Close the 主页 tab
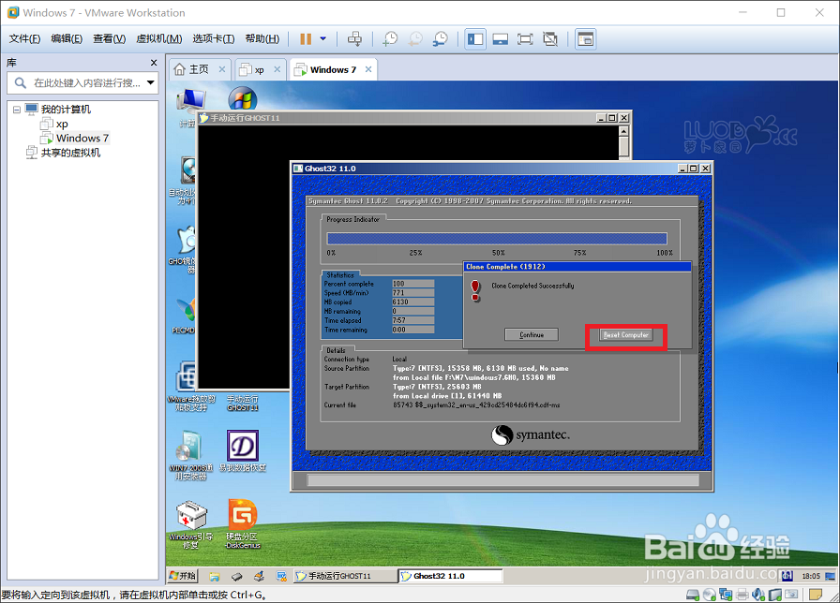Image resolution: width=840 pixels, height=603 pixels. click(222, 69)
